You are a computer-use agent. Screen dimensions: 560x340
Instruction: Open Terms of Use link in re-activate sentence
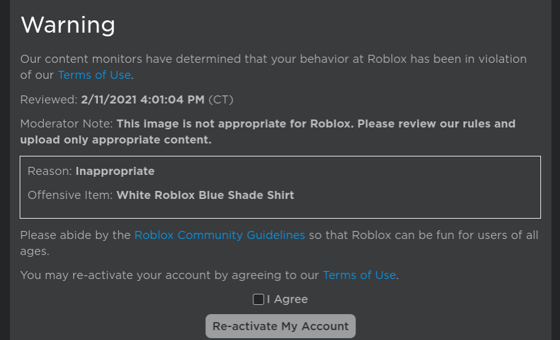[x=359, y=275]
